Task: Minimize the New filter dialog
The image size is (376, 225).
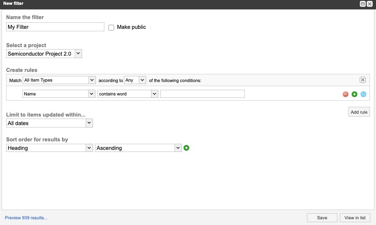Action: pos(363,4)
